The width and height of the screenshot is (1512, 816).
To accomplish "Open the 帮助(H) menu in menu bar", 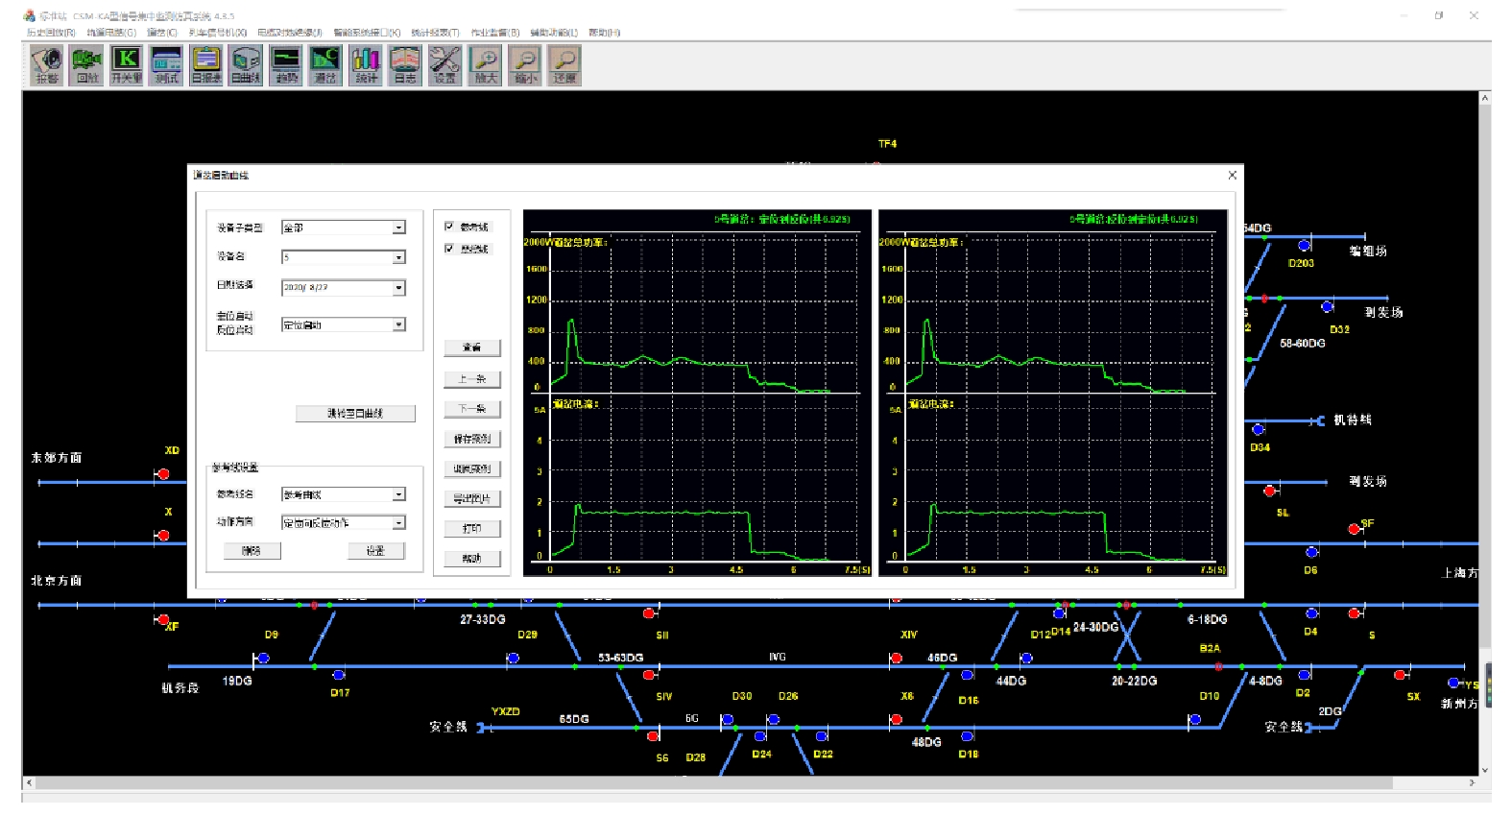I will pyautogui.click(x=605, y=33).
